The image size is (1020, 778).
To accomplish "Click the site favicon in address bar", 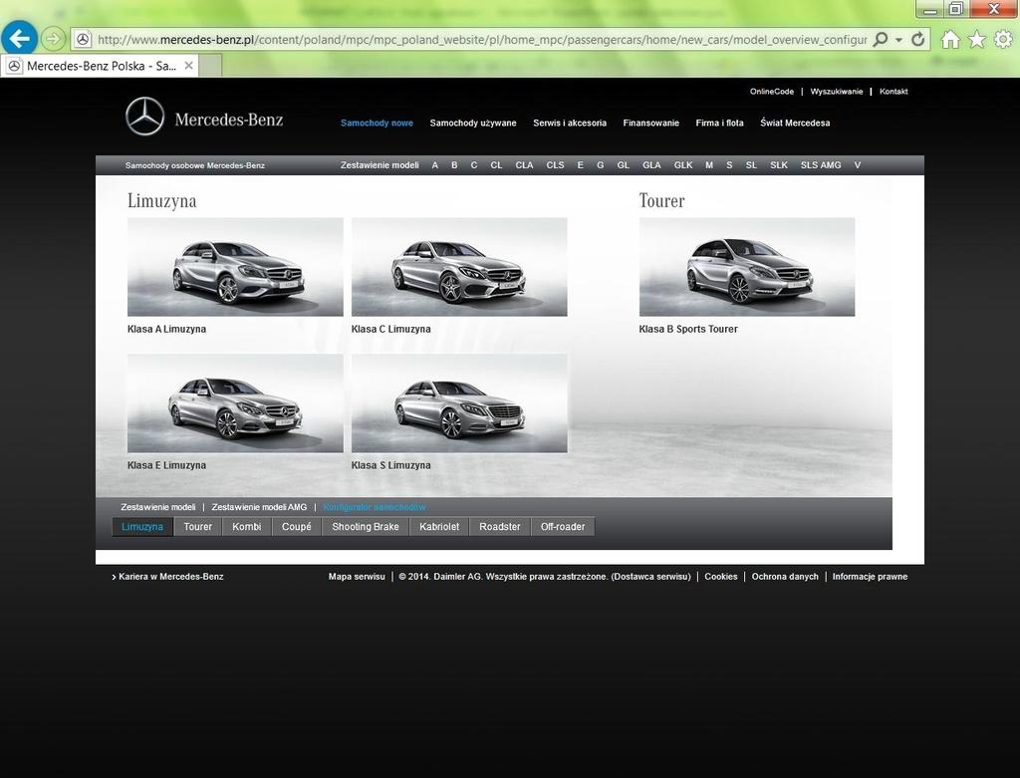I will tap(84, 39).
